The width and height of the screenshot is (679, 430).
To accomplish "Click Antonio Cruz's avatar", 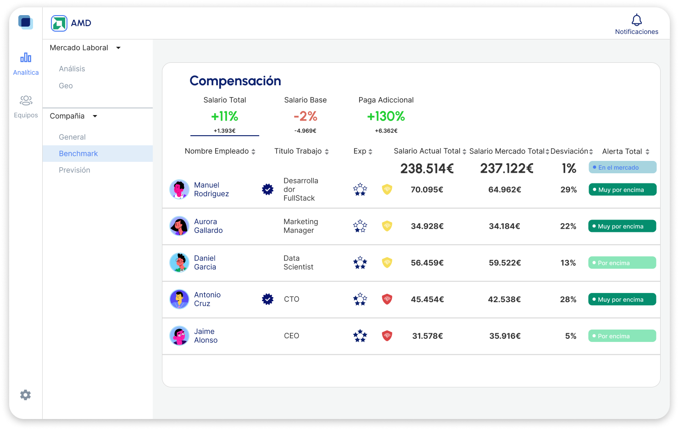I will [179, 299].
